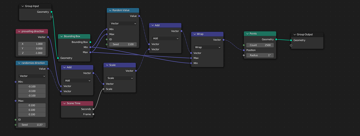The image size is (360, 136).
Task: Click first Min value -0.100 in randomize direction
Action: click(x=32, y=86)
